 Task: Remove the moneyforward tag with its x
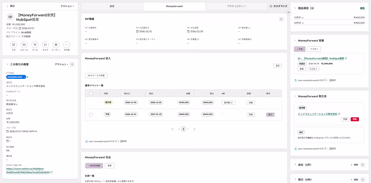(x=24, y=77)
